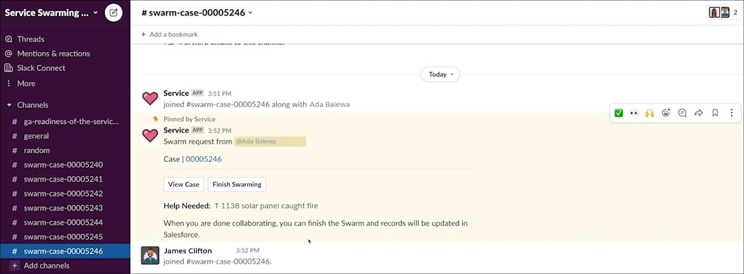Start a thread on the Swarm request

[682, 113]
